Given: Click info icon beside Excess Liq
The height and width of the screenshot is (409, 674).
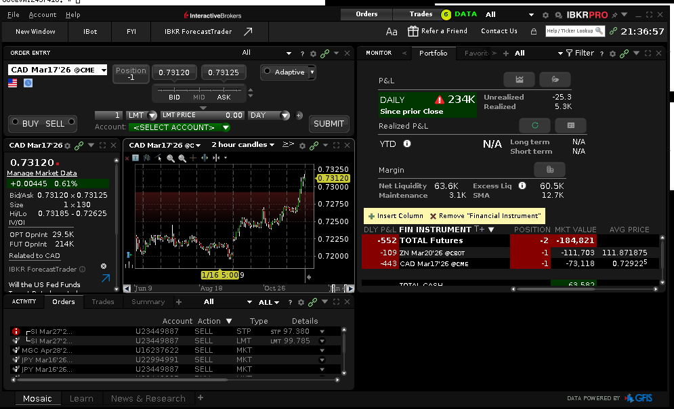Looking at the screenshot, I should [522, 186].
